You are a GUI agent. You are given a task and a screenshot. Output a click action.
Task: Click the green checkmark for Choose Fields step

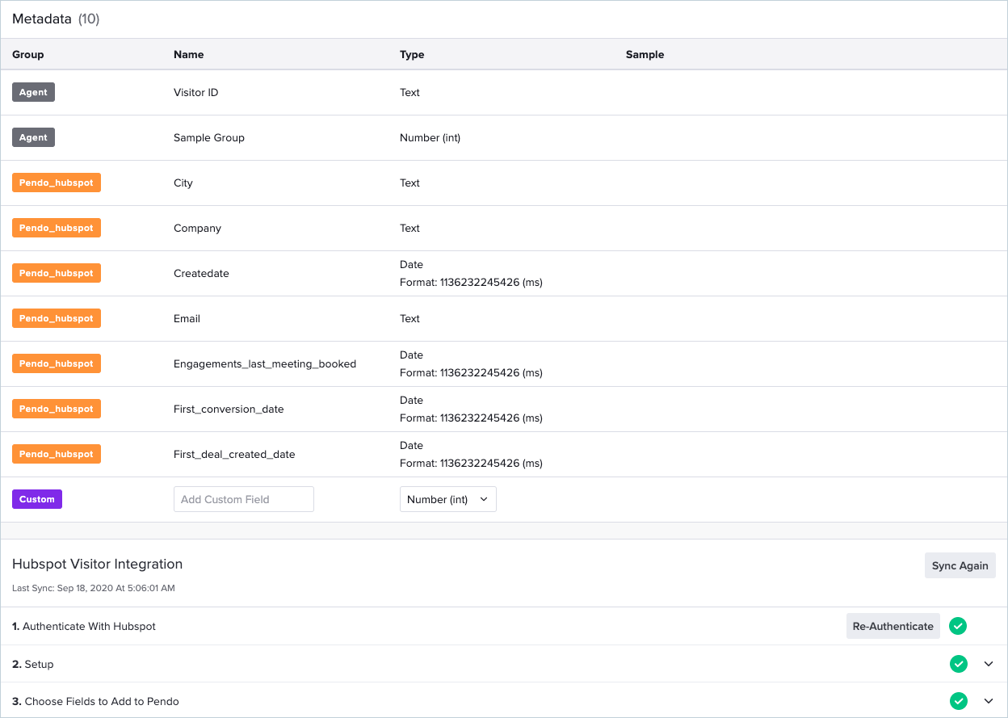pos(958,701)
